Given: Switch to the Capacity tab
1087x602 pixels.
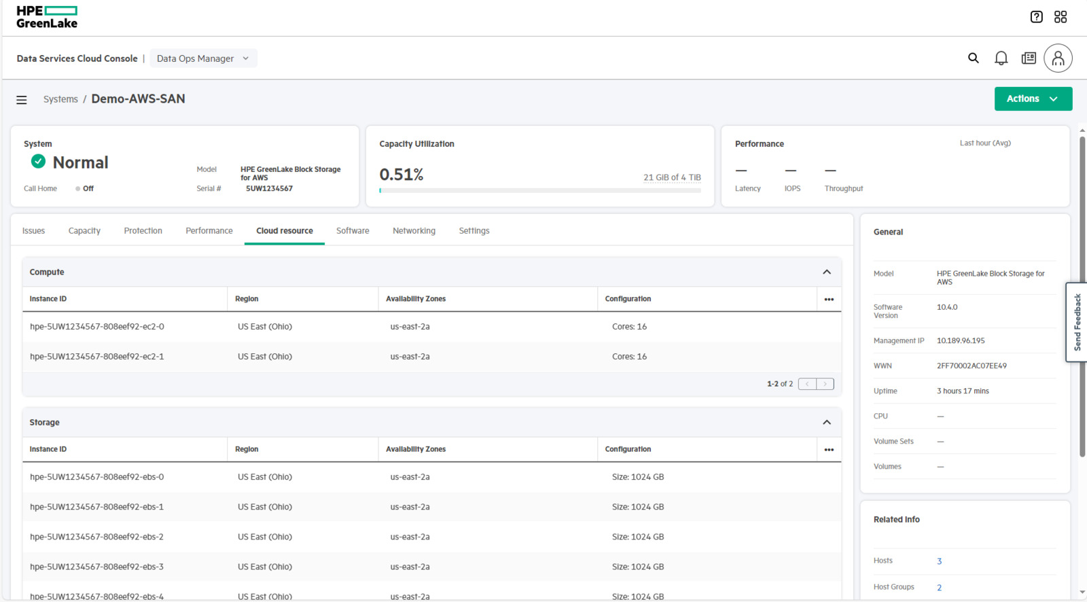Looking at the screenshot, I should click(x=84, y=231).
